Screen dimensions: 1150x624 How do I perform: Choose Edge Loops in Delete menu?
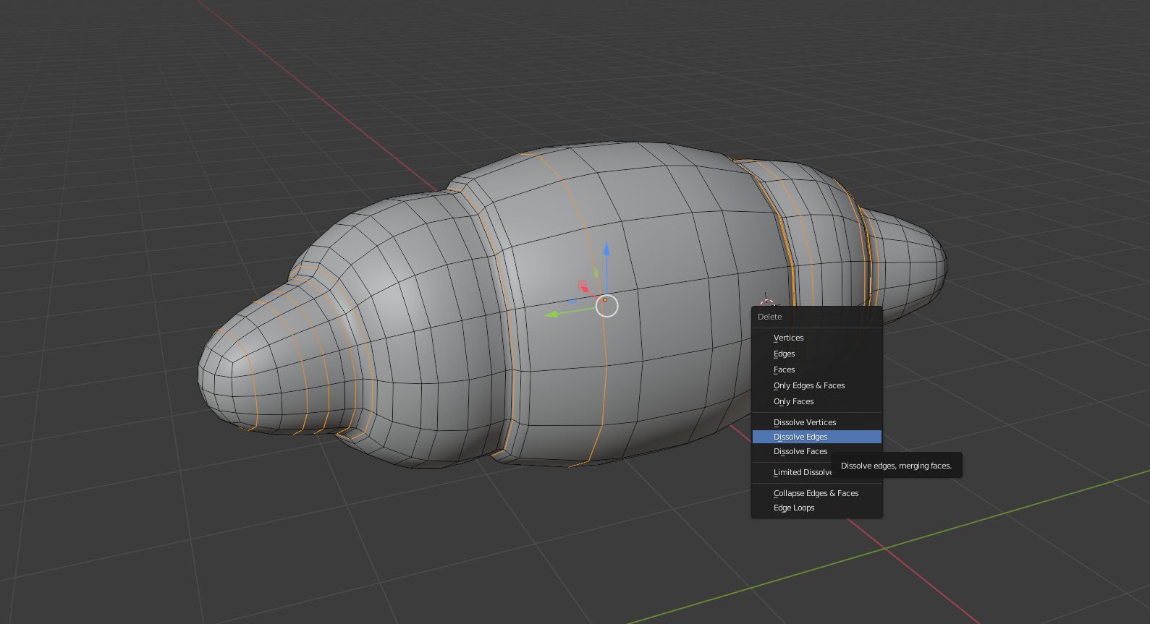(793, 508)
